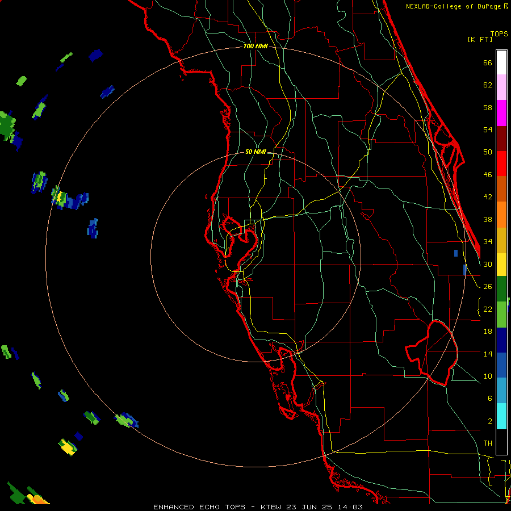Image resolution: width=511 pixels, height=511 pixels.
Task: Select the dark red maroon legend swatch
Action: click(x=501, y=139)
